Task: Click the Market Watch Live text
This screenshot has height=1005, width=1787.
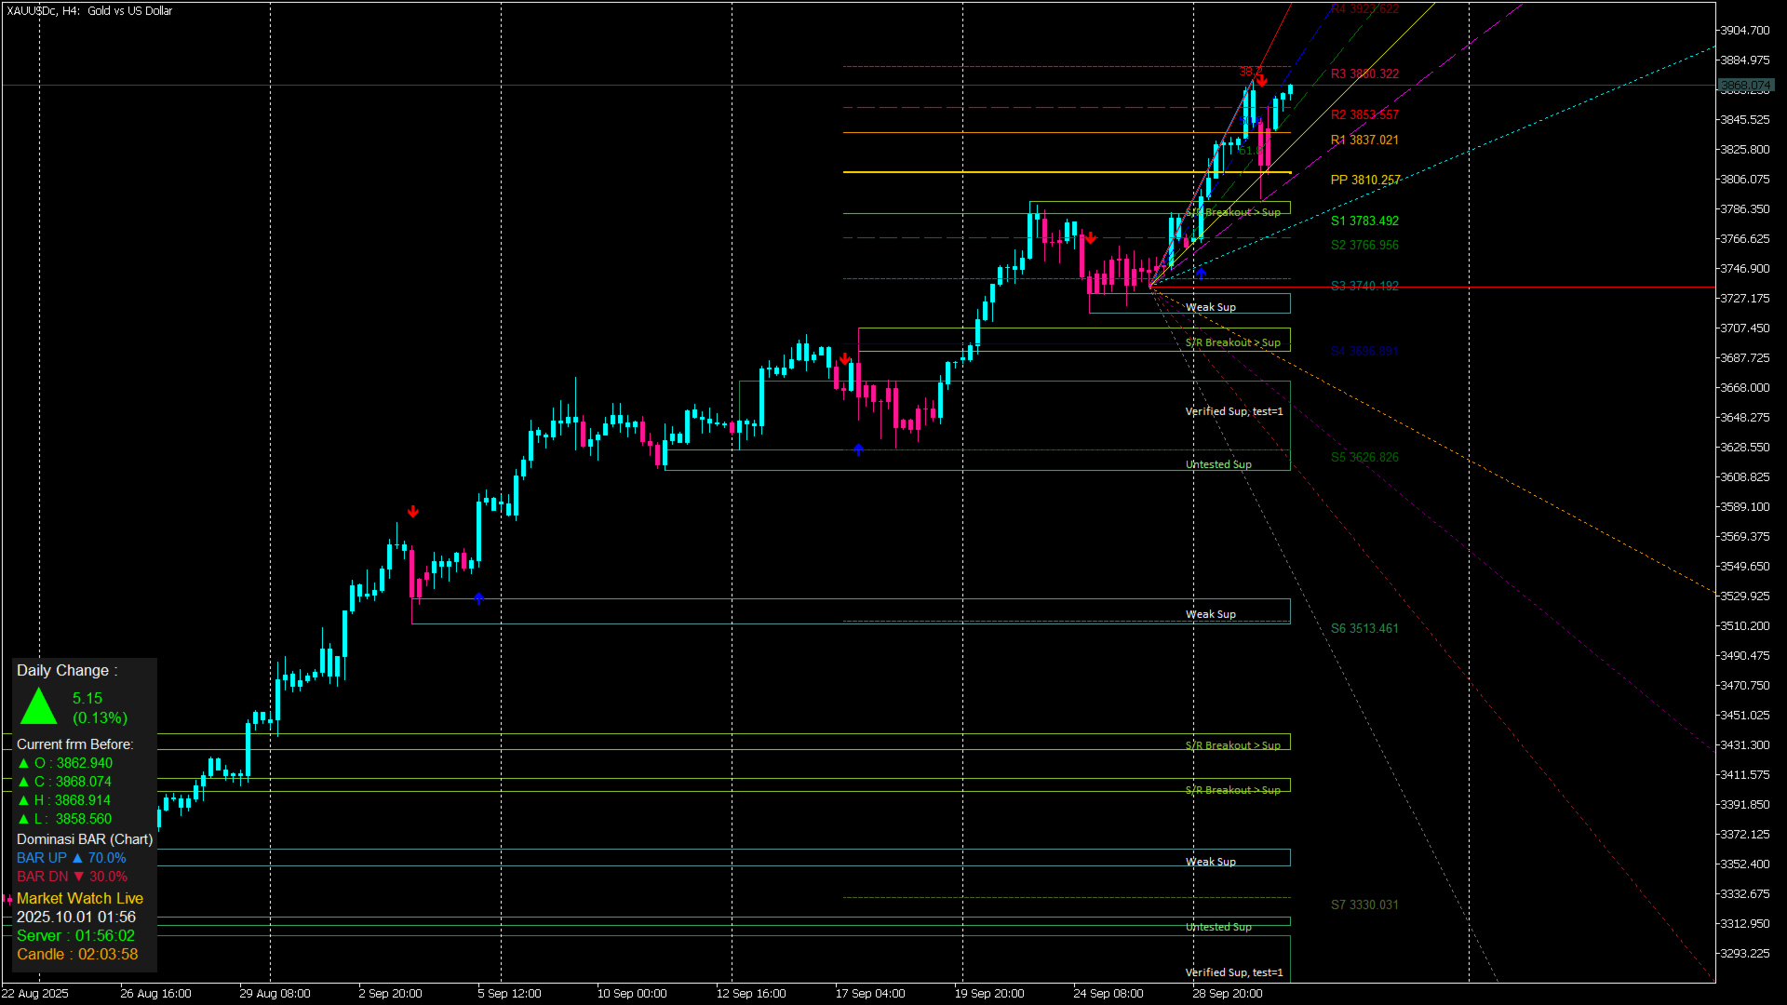Action: (x=80, y=898)
